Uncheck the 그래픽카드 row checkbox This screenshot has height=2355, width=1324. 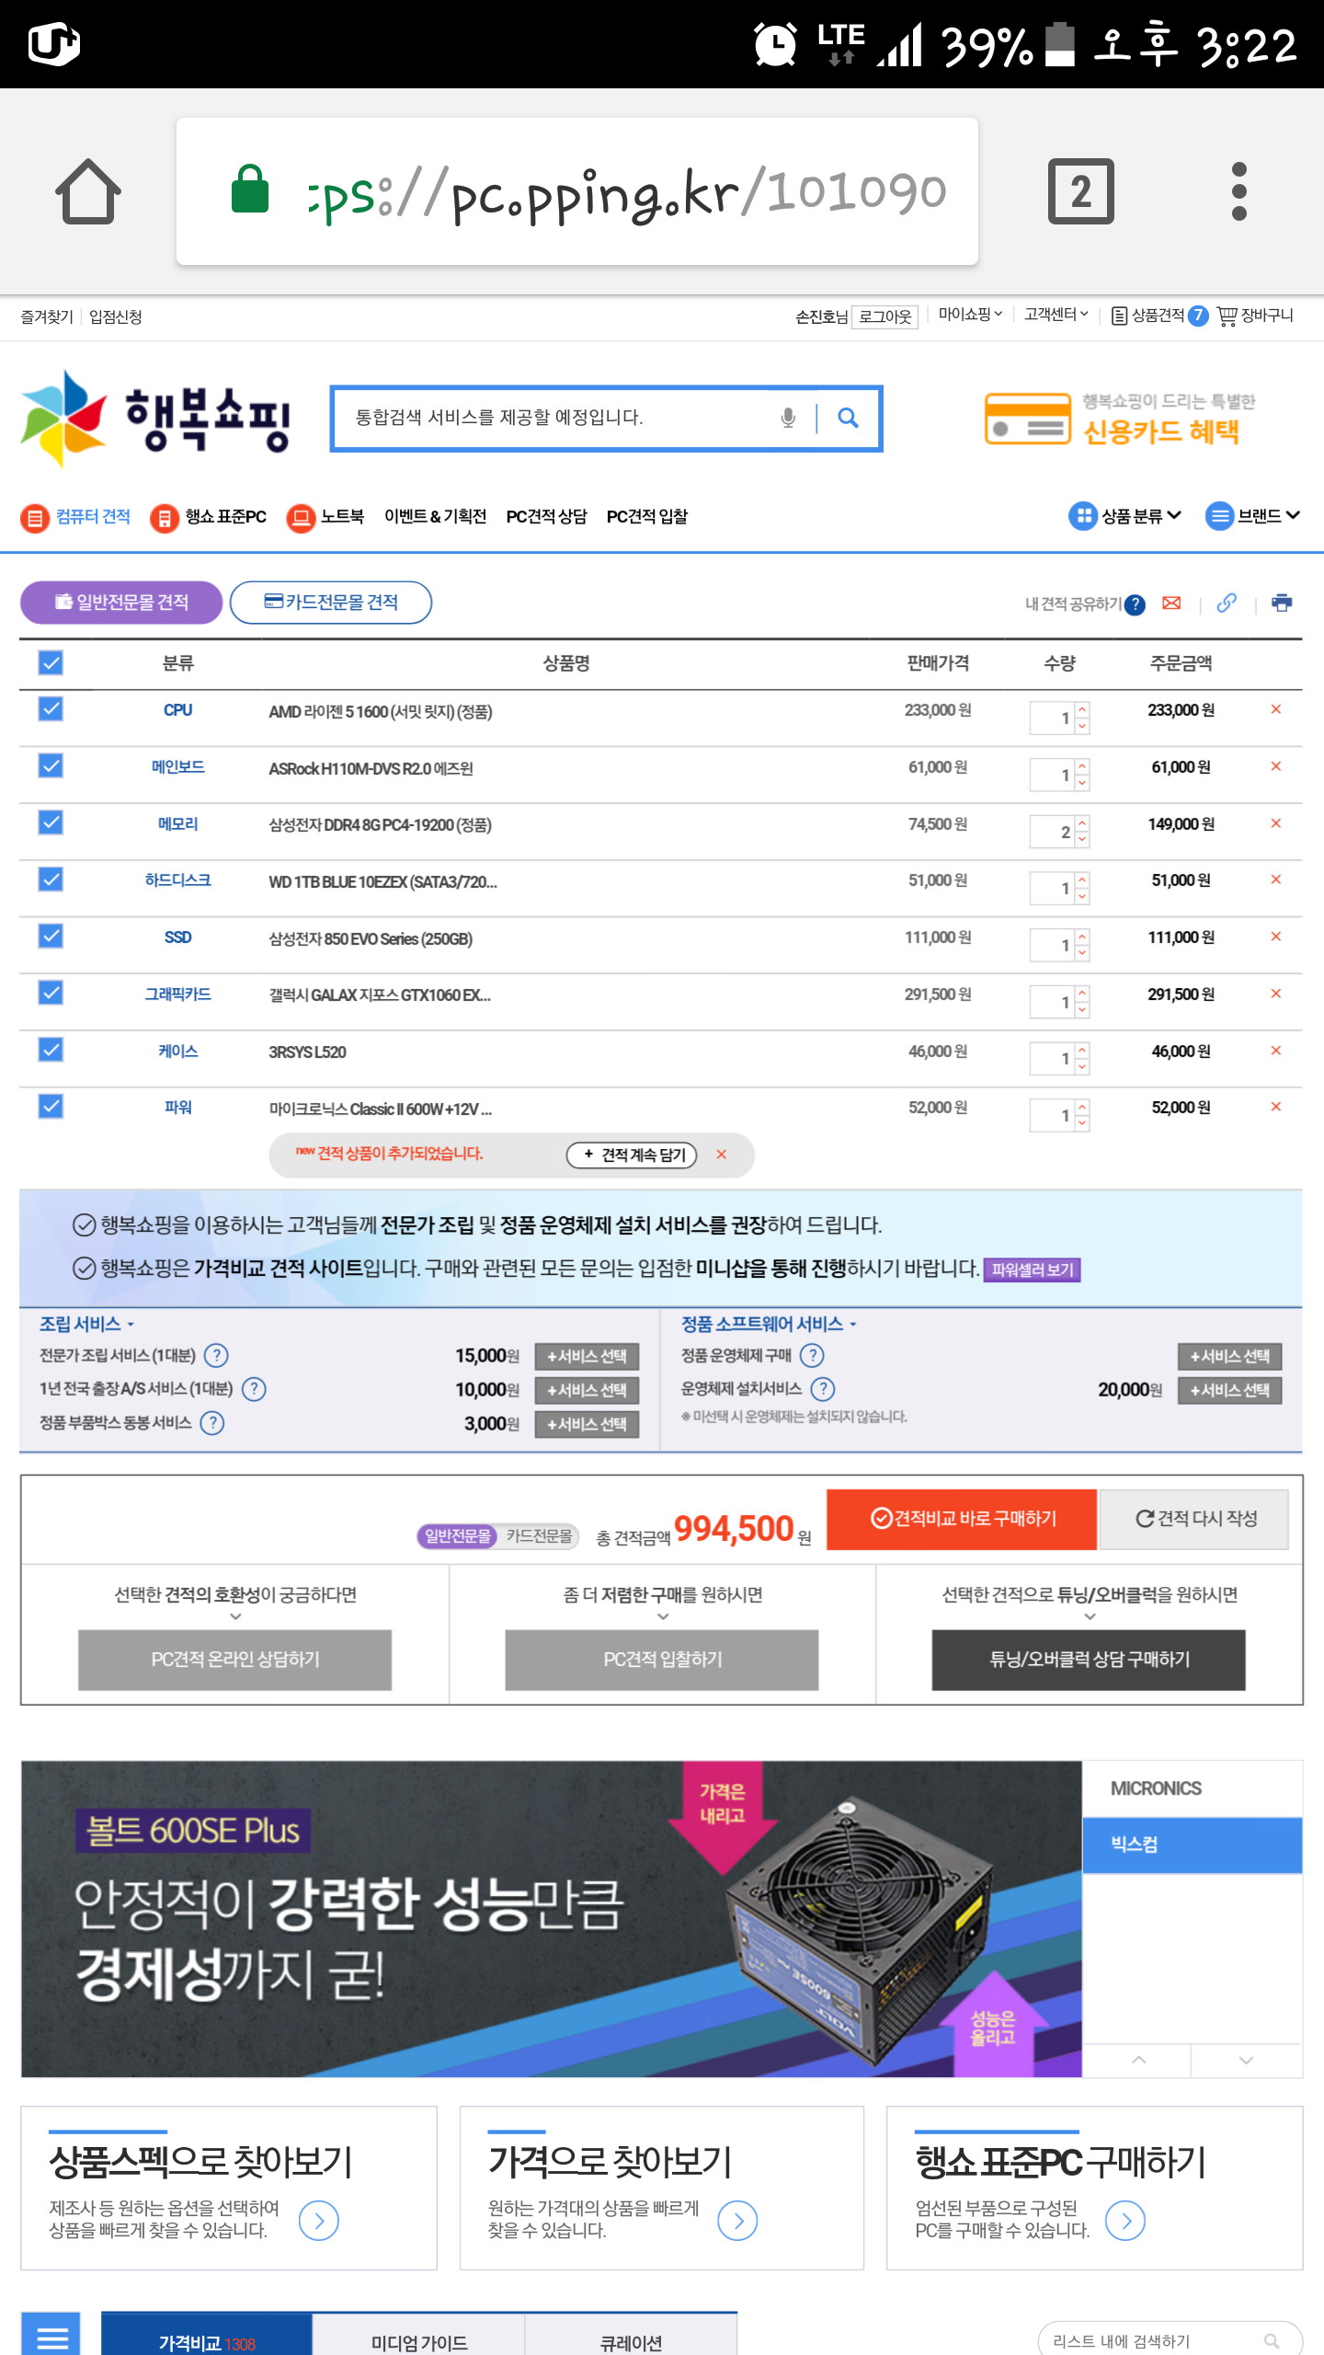[x=51, y=993]
